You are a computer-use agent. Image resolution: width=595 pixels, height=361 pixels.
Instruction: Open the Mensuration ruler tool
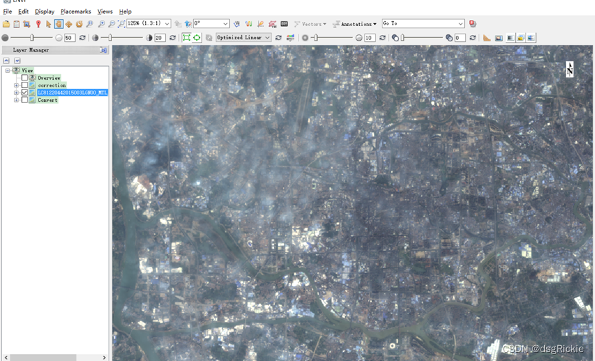coord(487,38)
